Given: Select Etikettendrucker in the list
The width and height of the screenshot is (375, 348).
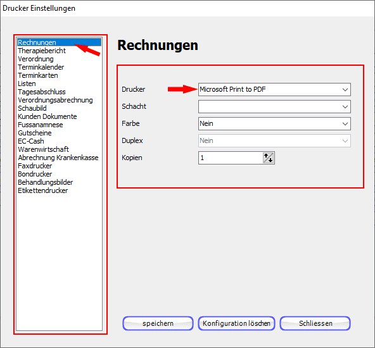Looking at the screenshot, I should pos(43,190).
